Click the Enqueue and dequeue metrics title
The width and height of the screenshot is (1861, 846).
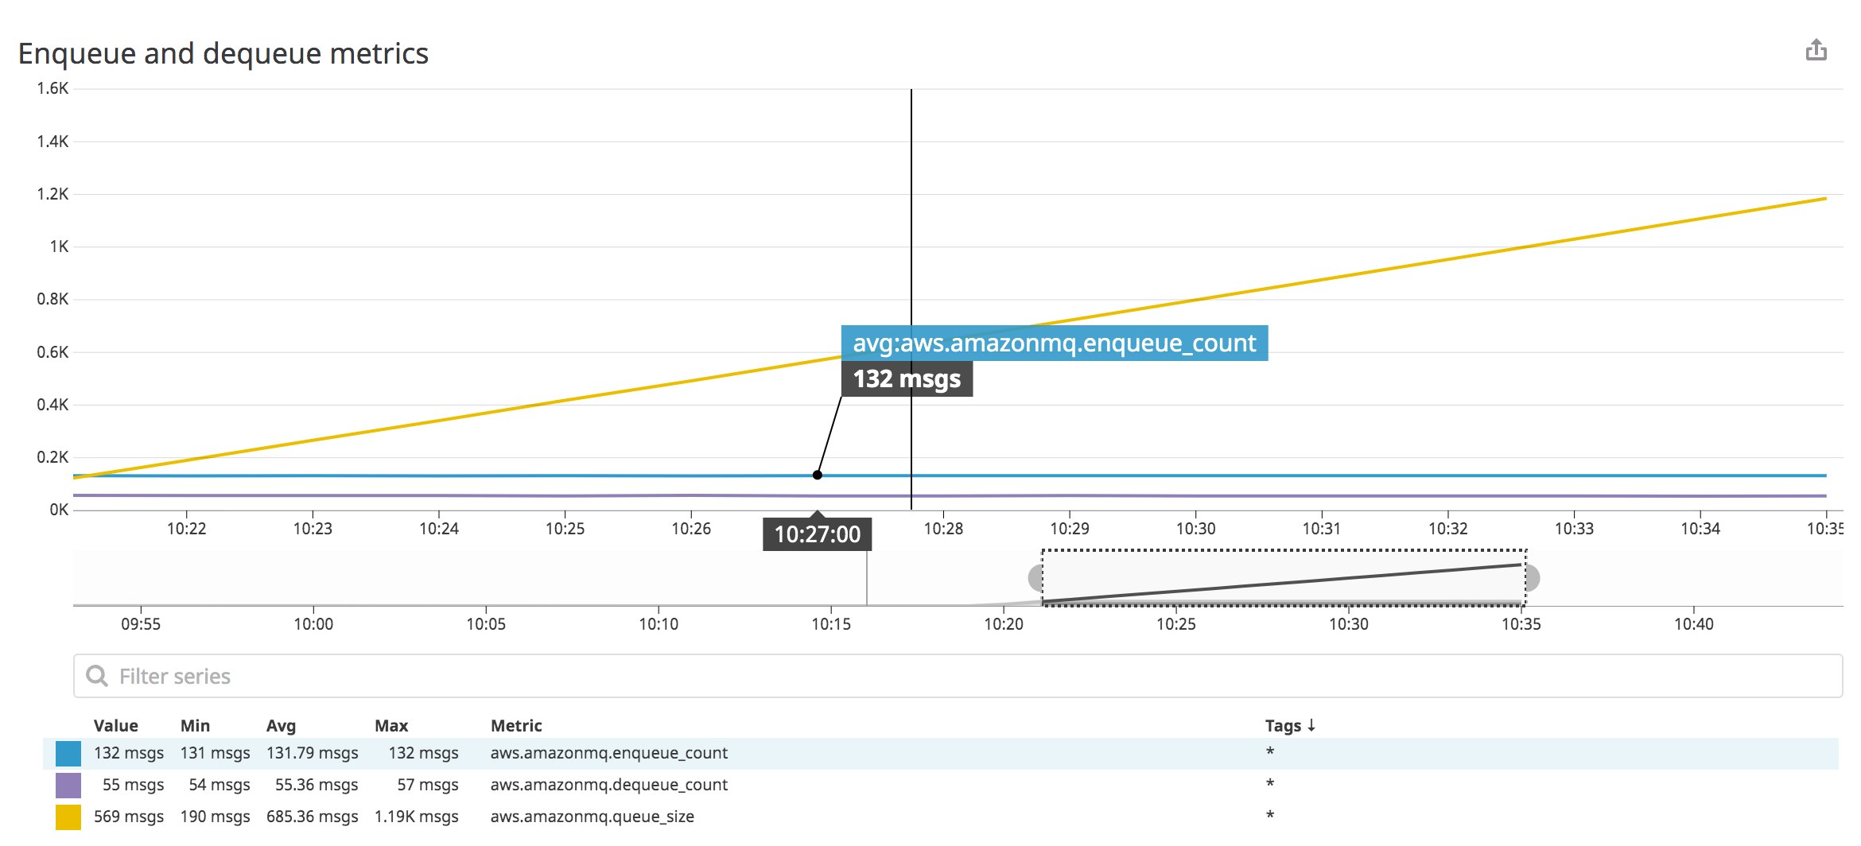(x=223, y=53)
